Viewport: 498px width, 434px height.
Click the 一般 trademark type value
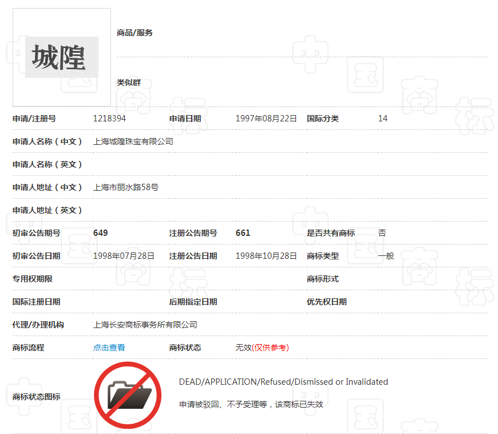click(x=386, y=256)
